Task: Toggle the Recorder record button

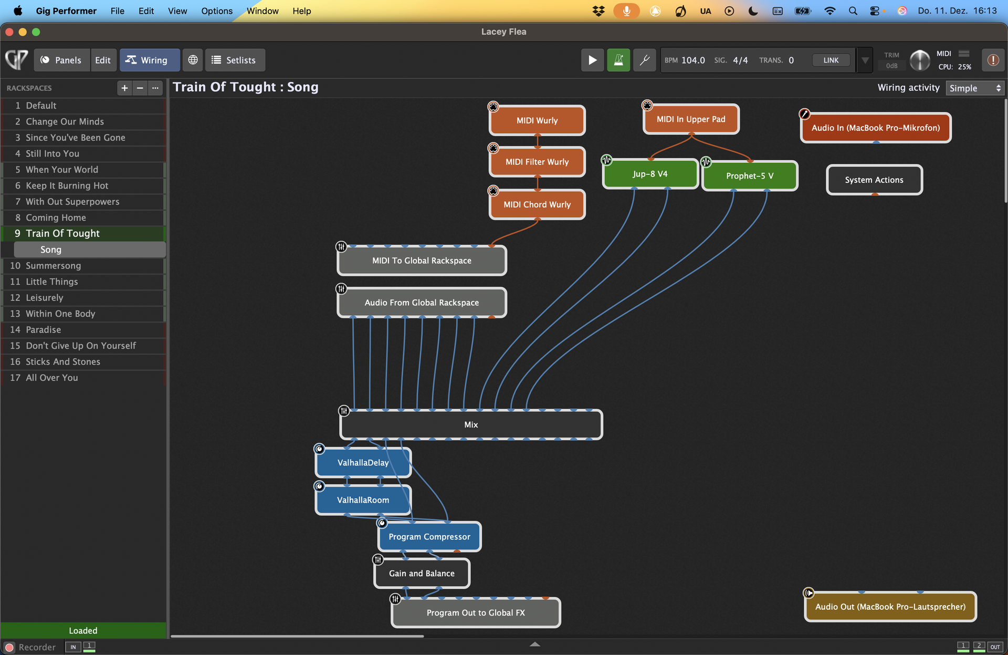Action: coord(9,647)
